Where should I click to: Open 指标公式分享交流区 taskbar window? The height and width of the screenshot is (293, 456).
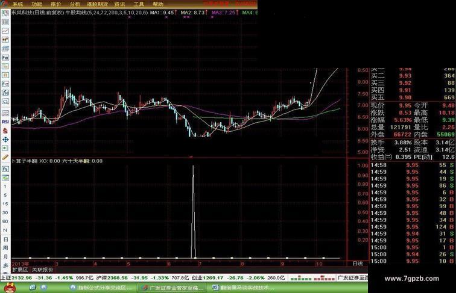coord(102,288)
